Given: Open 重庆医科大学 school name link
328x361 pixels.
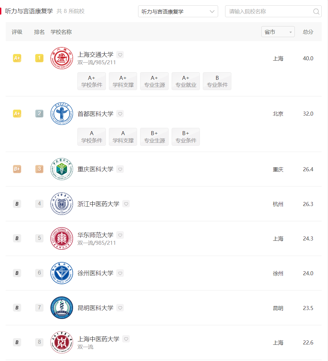Looking at the screenshot, I should point(95,169).
